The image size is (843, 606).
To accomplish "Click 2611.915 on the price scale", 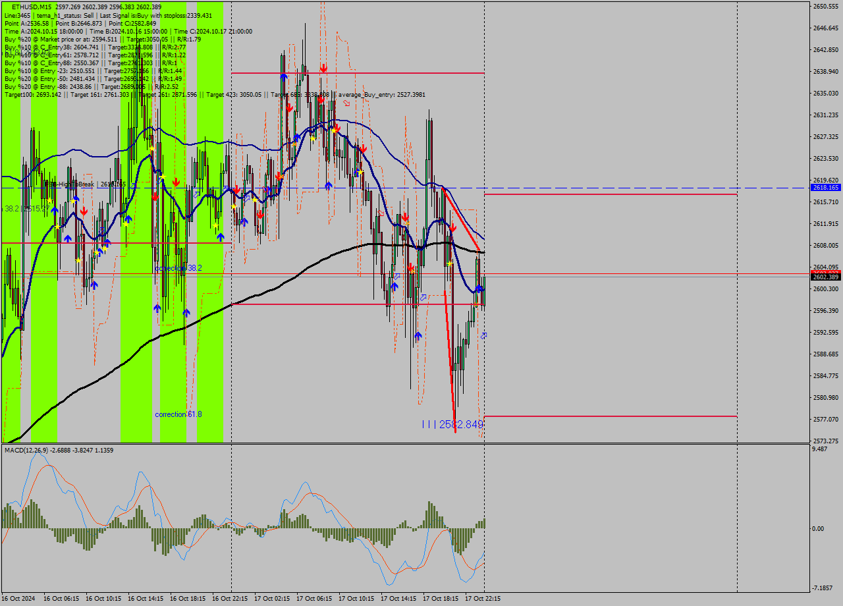I will point(825,223).
